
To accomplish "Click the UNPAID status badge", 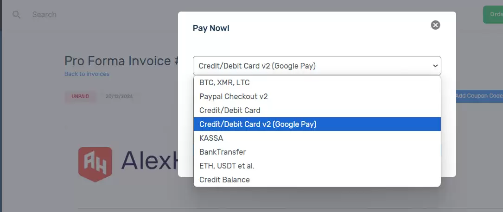I will click(80, 96).
